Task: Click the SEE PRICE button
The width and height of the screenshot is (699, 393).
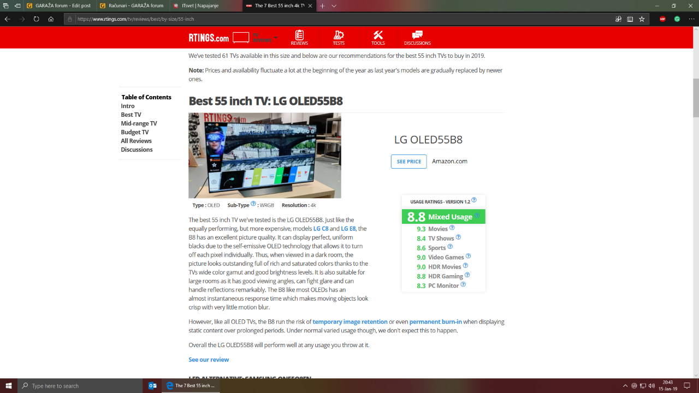Action: 408,162
